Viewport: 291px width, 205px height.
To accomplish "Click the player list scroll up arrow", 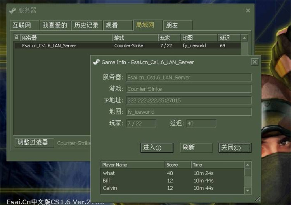I will pos(248,165).
